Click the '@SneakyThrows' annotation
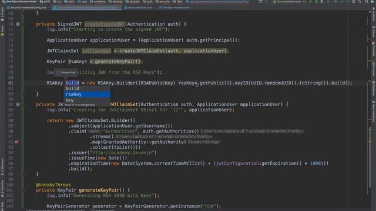This screenshot has height=211, width=376. (x=53, y=185)
